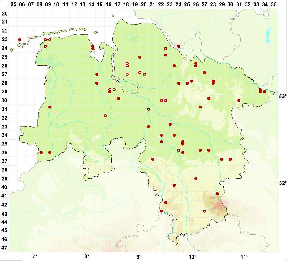This screenshot has width=287, height=261.
Task: Select the filled dot in row 24, column 24
Action: (x=179, y=46)
